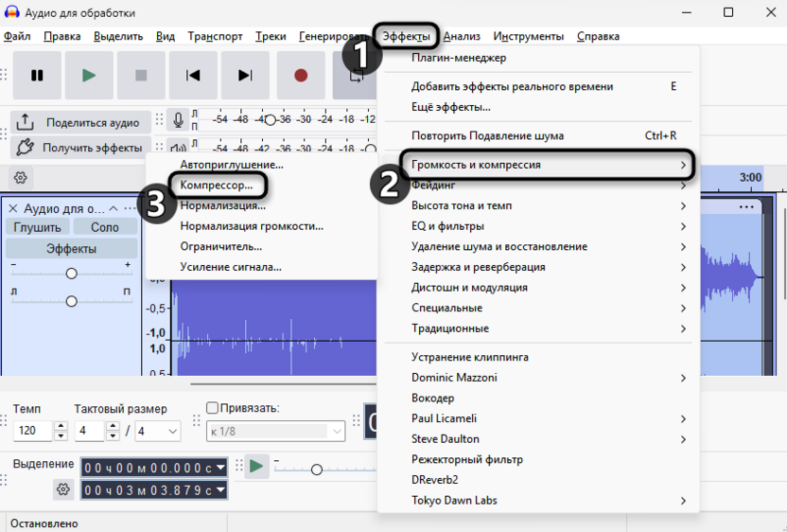This screenshot has width=787, height=532.
Task: Select the Вокодер effect
Action: click(538, 399)
